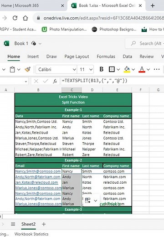Go to the browser home page icon
Screen dimensions: 164x237
click(x=26, y=18)
